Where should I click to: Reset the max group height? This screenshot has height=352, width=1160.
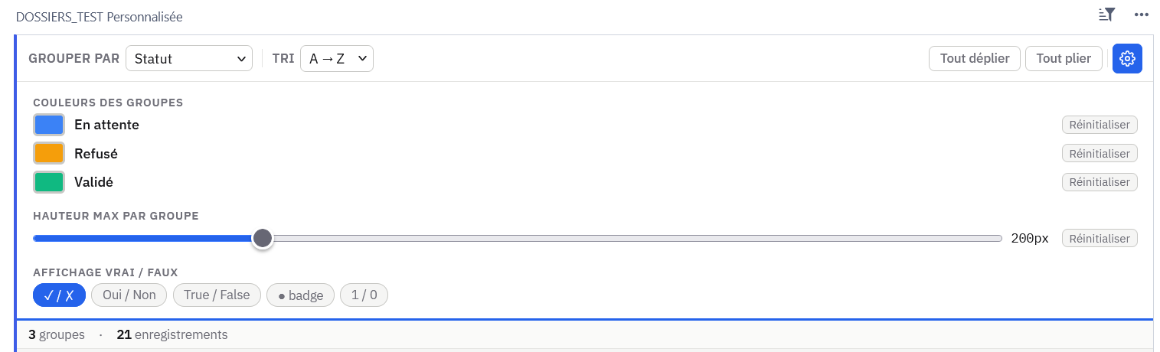point(1100,239)
